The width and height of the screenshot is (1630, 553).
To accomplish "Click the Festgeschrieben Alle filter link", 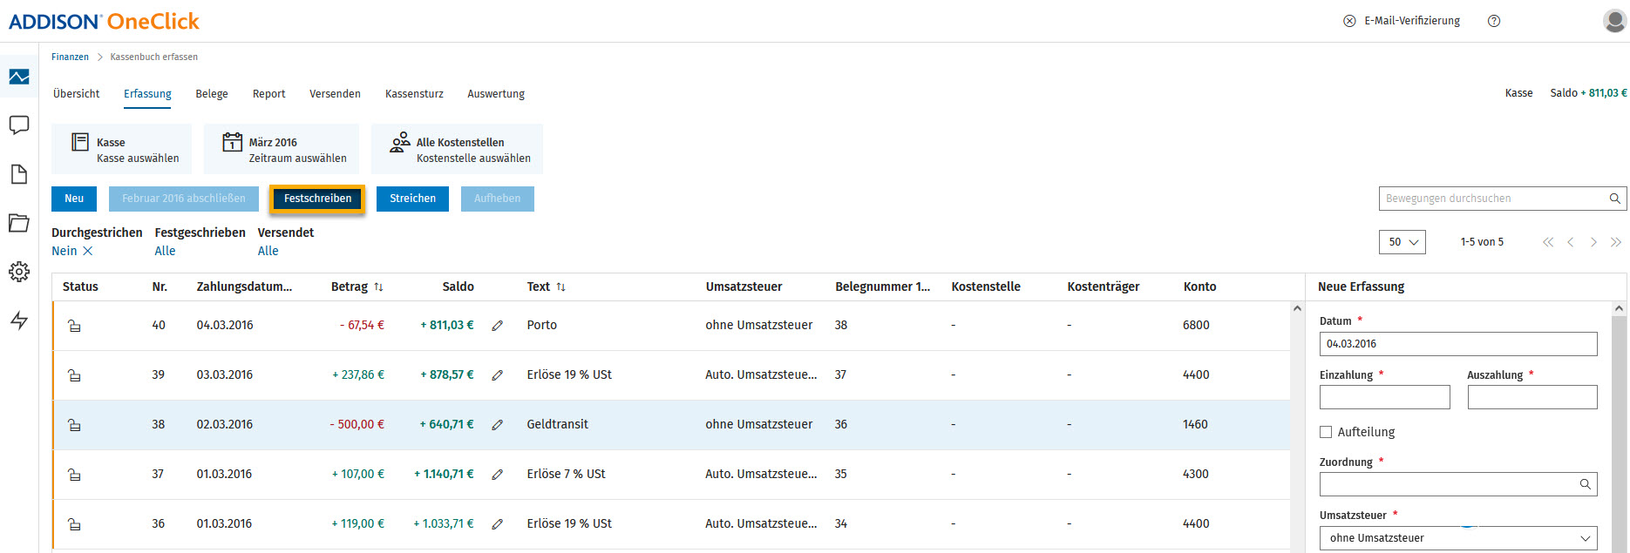I will (165, 251).
